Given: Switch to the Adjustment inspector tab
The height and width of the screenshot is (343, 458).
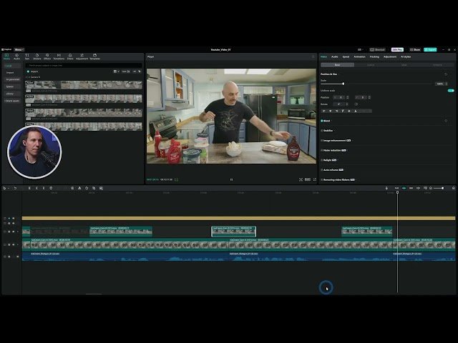Looking at the screenshot, I should click(x=390, y=56).
